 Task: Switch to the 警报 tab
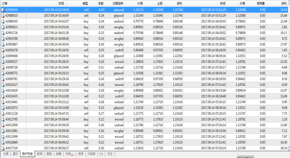pos(49,154)
